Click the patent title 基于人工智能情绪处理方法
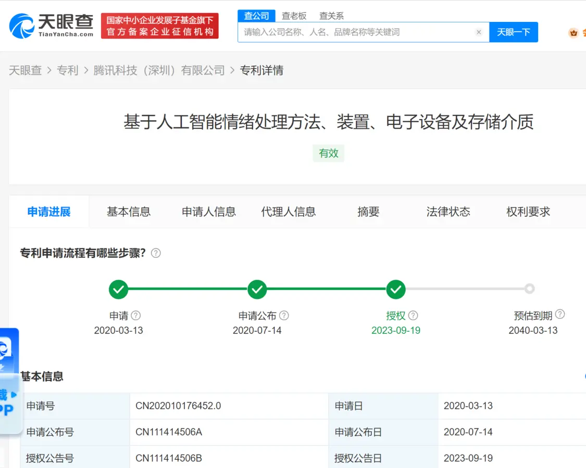The image size is (586, 468). pos(329,122)
